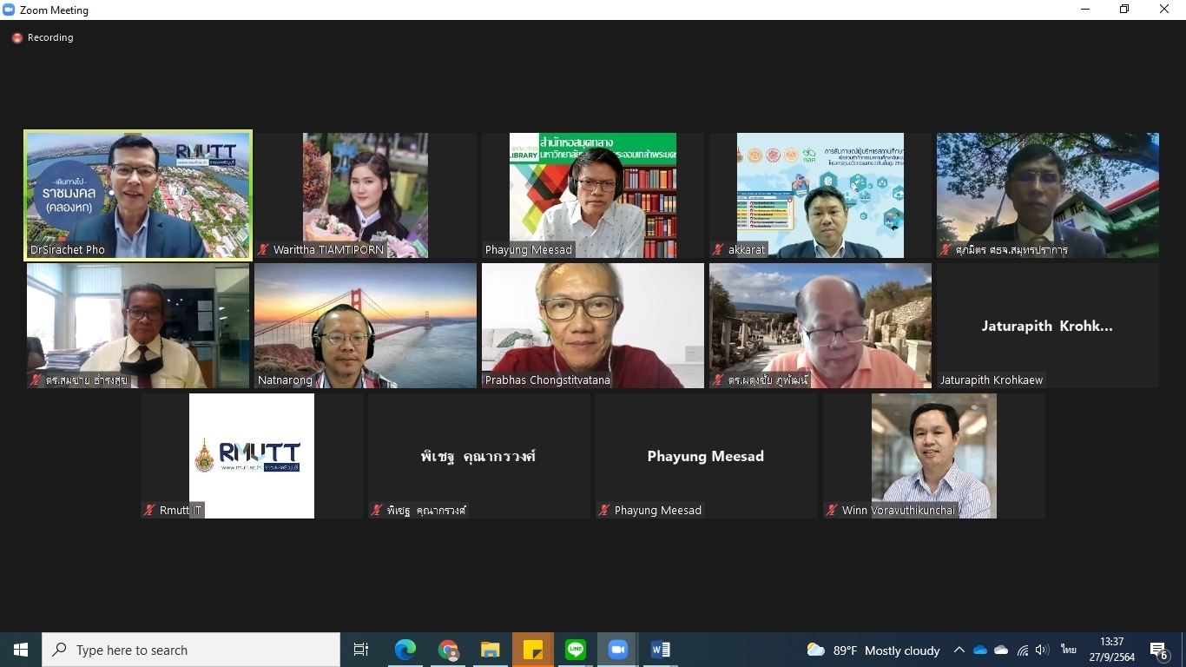
Task: Open the ไทย input language switcher
Action: pos(1068,650)
